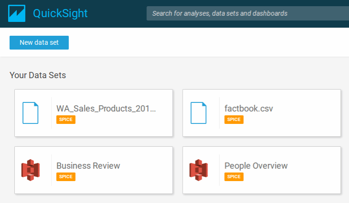Click the S3 icon for Business Review
The height and width of the screenshot is (203, 349).
30,170
